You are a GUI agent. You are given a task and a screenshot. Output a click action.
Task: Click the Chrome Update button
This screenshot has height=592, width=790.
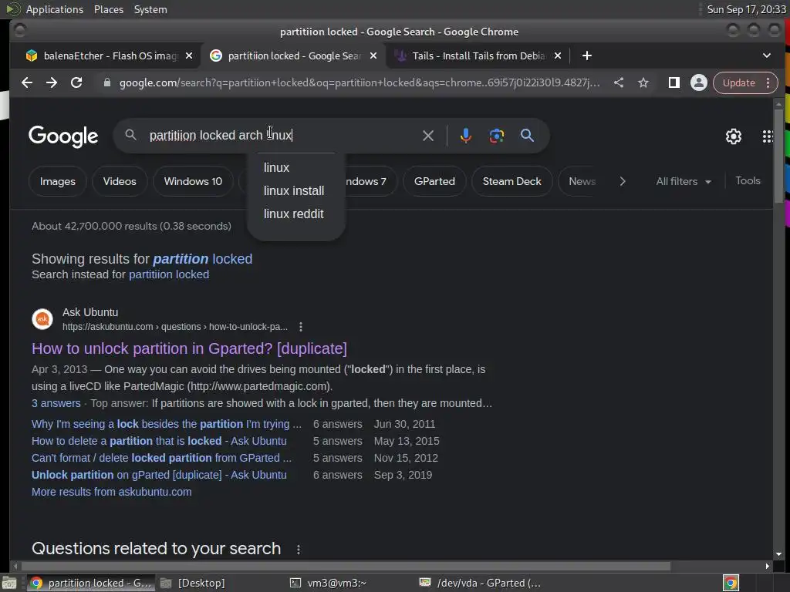coord(739,82)
